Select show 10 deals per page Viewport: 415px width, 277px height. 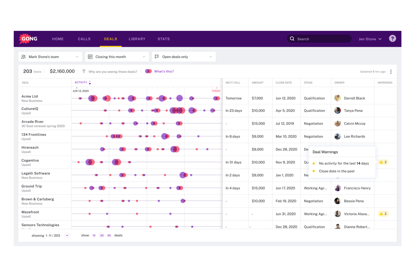pyautogui.click(x=94, y=235)
